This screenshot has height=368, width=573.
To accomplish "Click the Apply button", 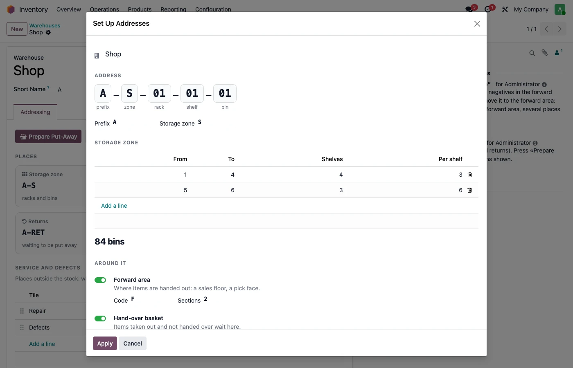I will (105, 343).
